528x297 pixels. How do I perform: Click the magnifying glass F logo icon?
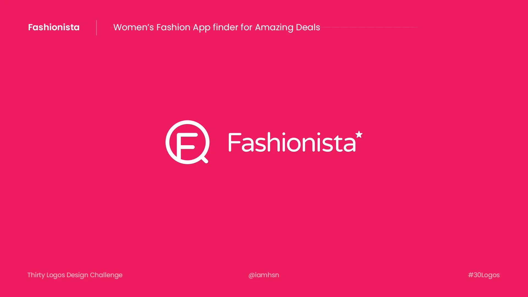187,142
